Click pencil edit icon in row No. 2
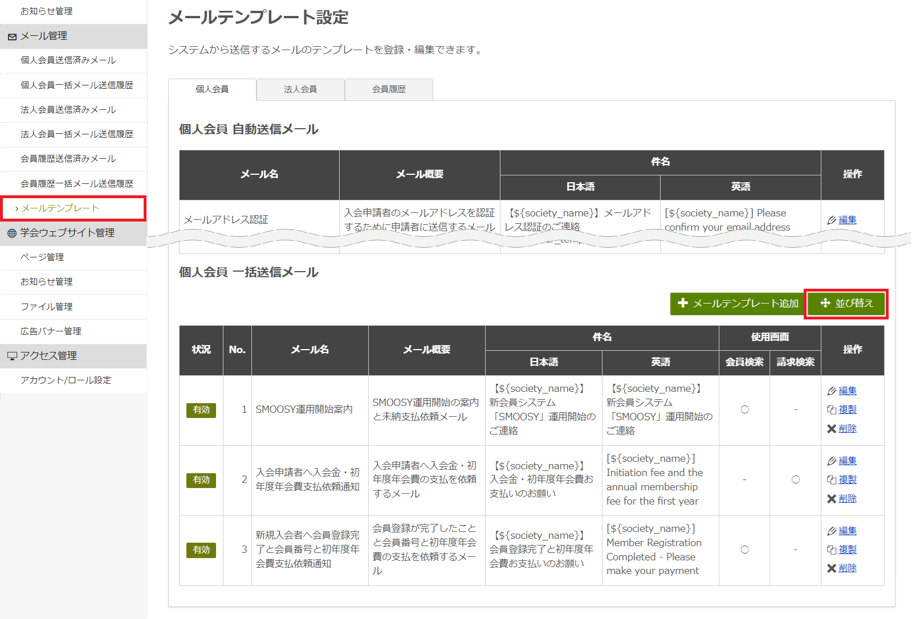Viewport: 912px width, 619px height. 832,461
